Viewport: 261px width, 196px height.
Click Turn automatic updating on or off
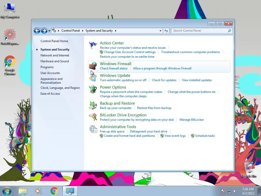123,80
